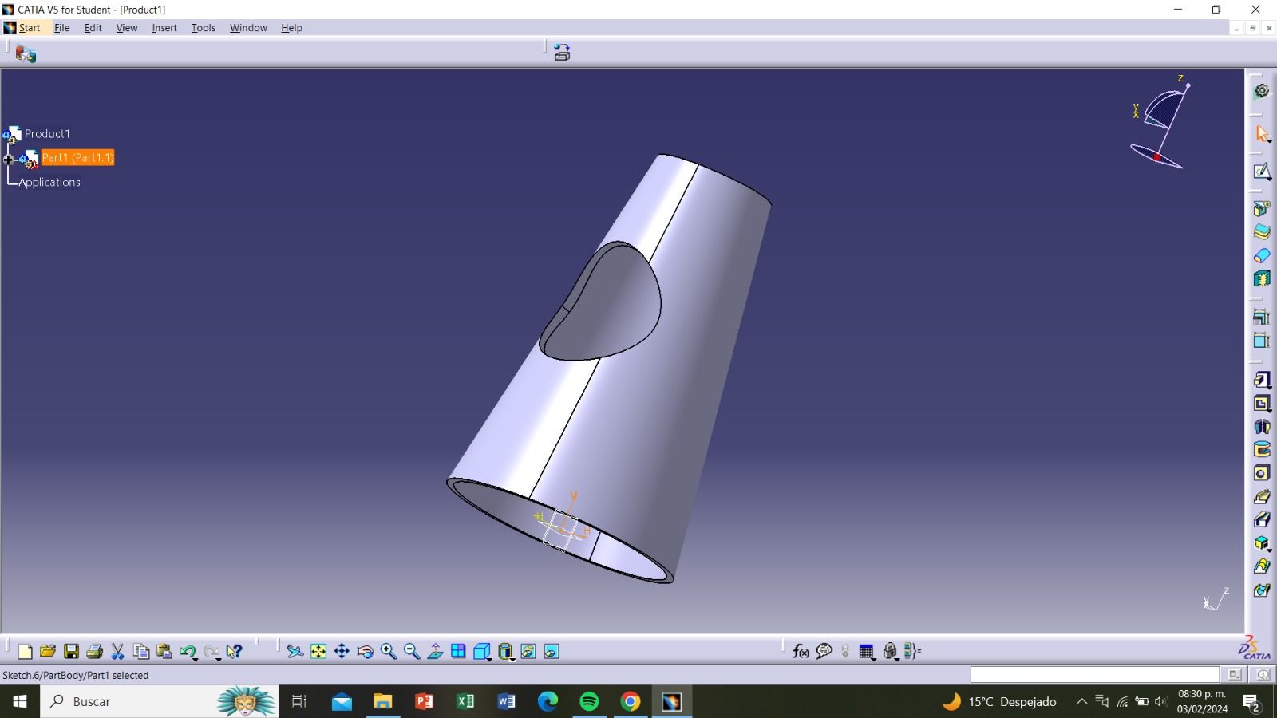This screenshot has height=718, width=1277.
Task: Expand the Design Table flyout arrow
Action: [x=875, y=659]
